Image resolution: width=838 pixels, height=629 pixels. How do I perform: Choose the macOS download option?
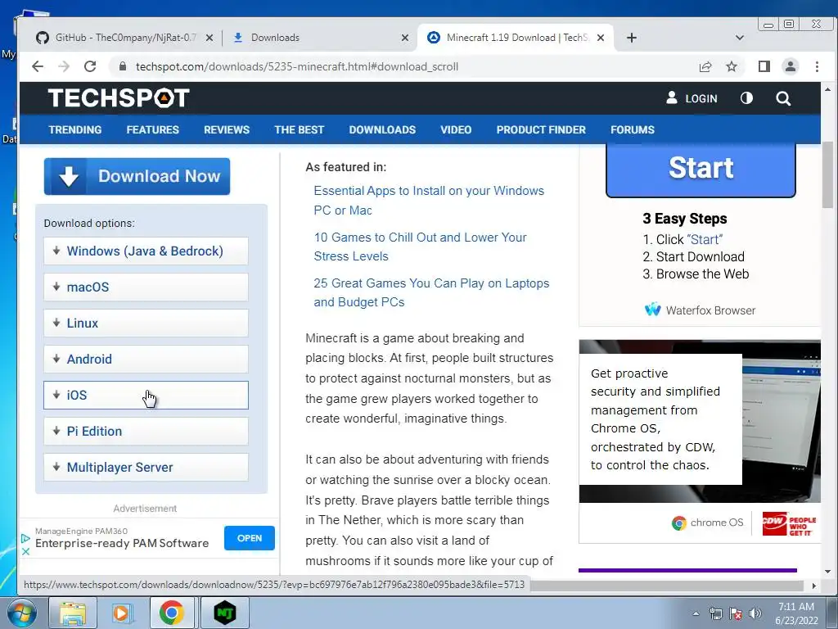pos(146,287)
